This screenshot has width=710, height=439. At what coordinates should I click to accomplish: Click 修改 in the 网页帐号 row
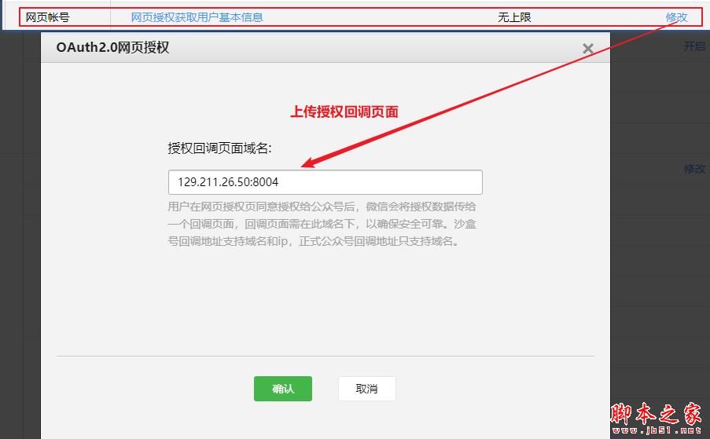pyautogui.click(x=676, y=17)
